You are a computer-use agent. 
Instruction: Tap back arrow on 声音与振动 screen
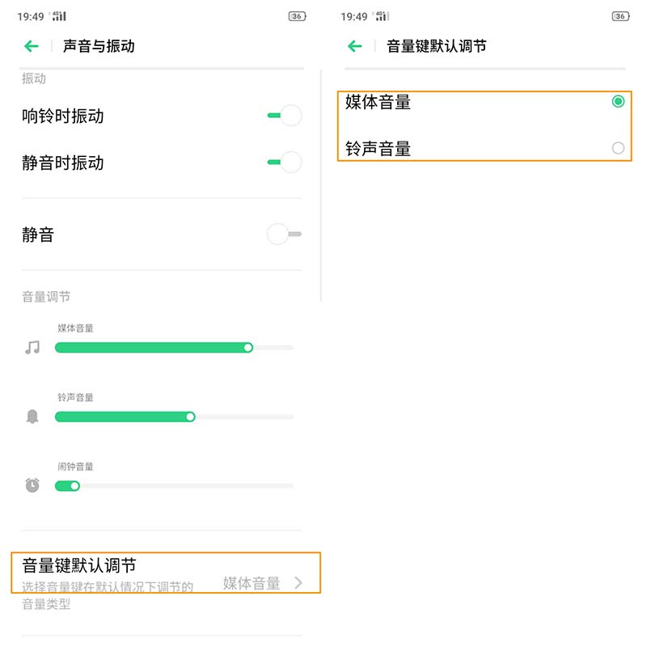point(32,46)
